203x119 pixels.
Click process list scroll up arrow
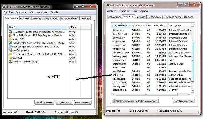193,25
